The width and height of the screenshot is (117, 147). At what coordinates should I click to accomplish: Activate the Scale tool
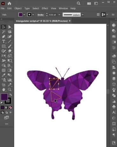coord(10,56)
